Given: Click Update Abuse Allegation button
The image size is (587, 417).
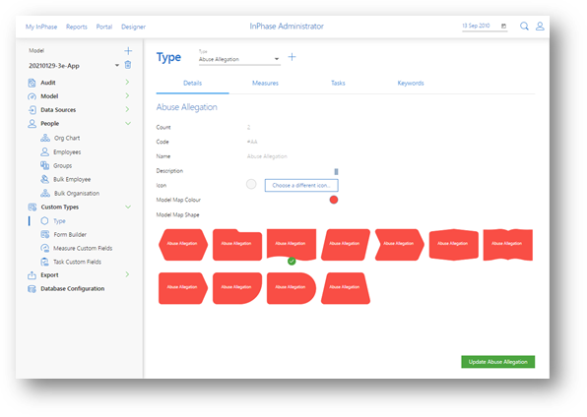Looking at the screenshot, I should [498, 362].
